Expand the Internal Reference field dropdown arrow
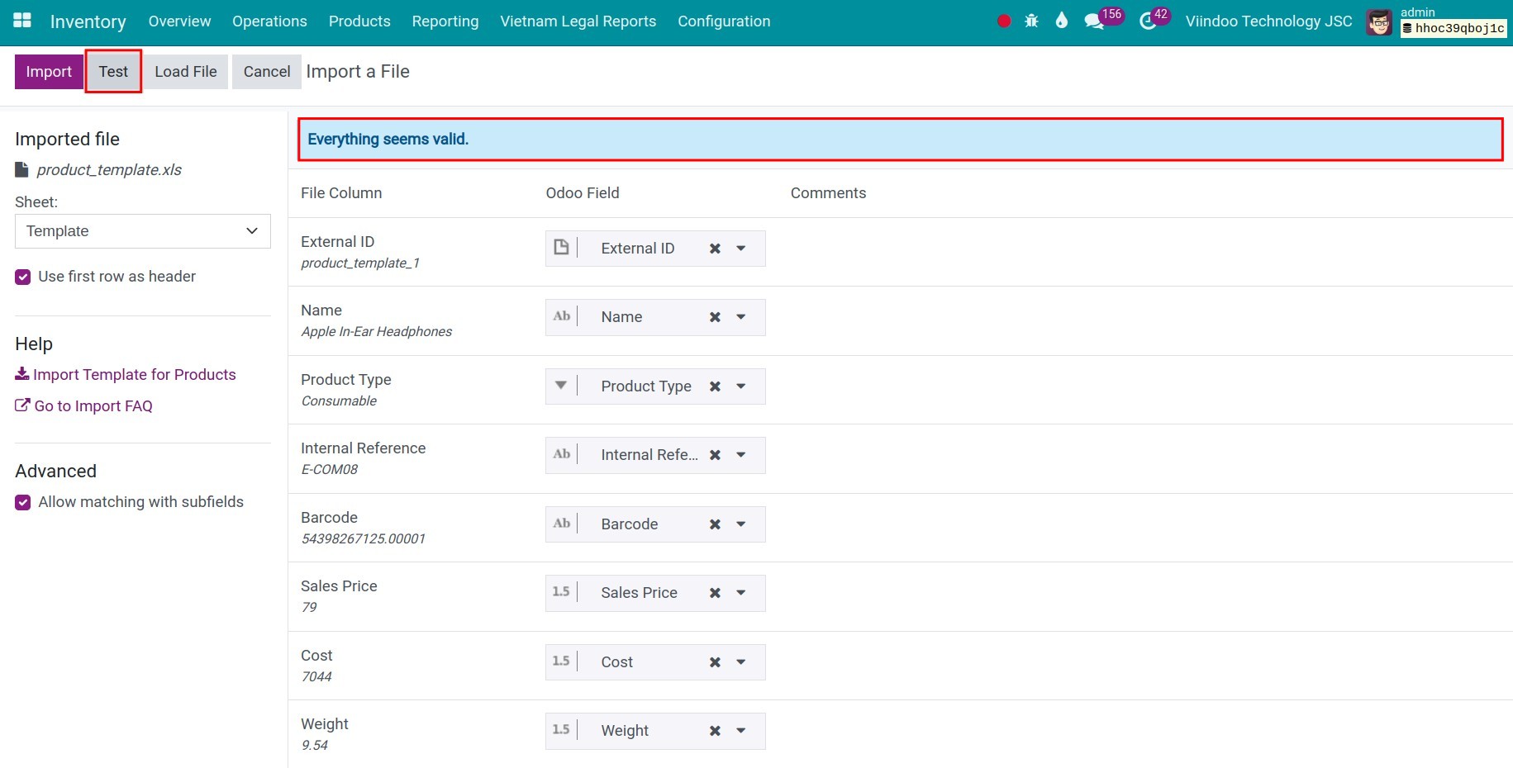This screenshot has width=1513, height=768. click(741, 455)
